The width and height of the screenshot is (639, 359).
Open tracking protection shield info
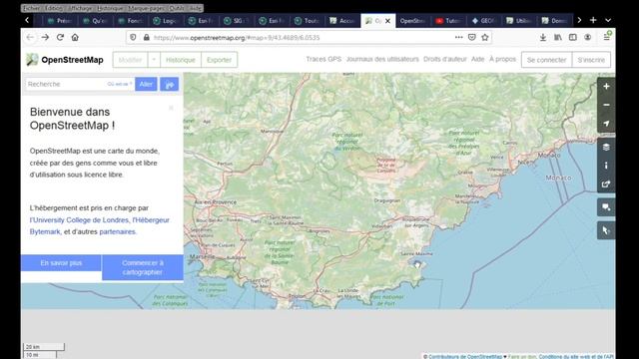coord(133,38)
